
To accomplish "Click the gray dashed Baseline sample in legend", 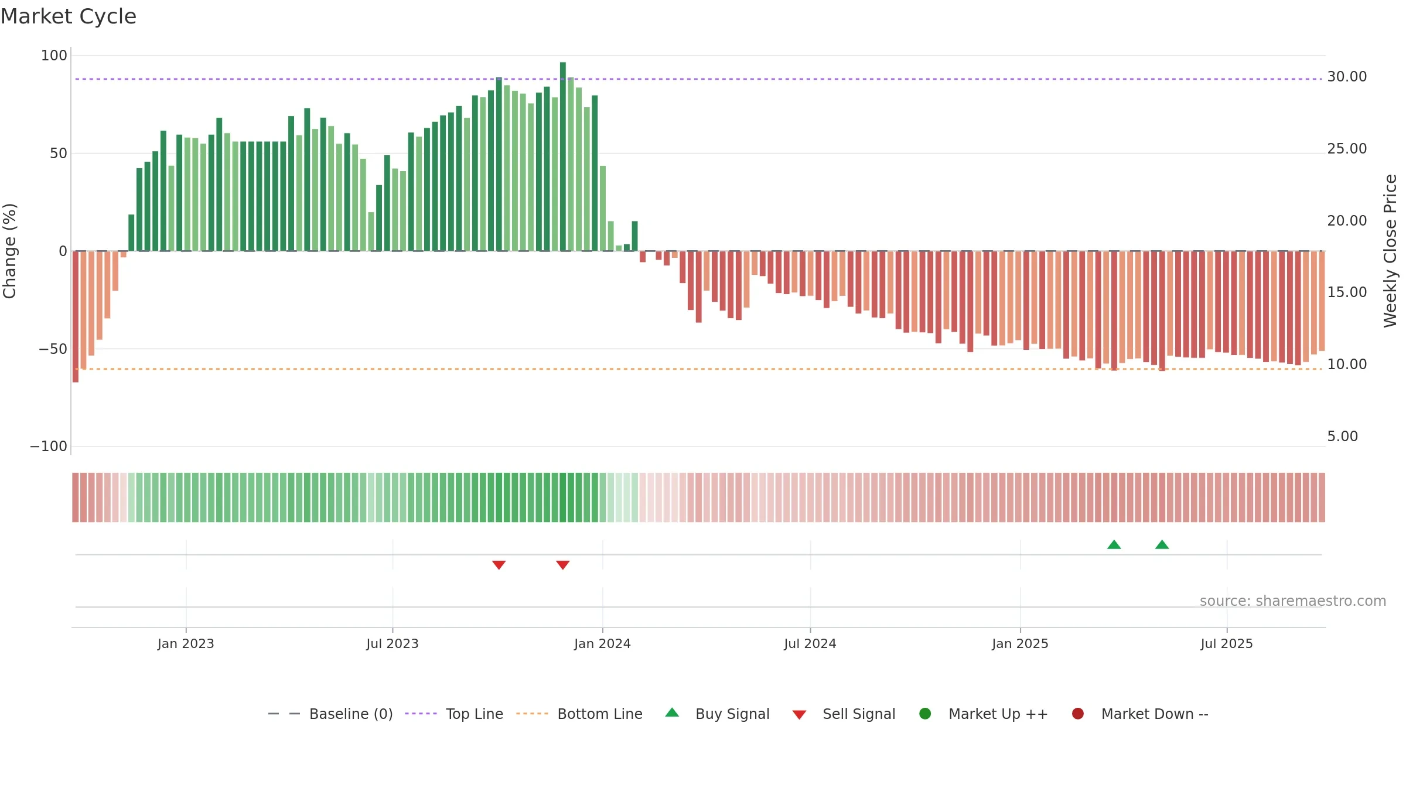I will [284, 714].
